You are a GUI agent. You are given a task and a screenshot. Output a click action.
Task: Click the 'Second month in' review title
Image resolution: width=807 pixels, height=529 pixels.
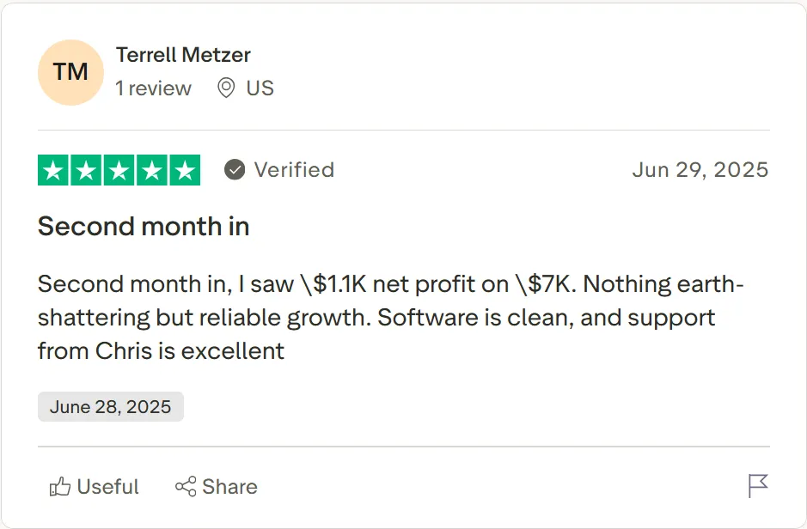[144, 227]
